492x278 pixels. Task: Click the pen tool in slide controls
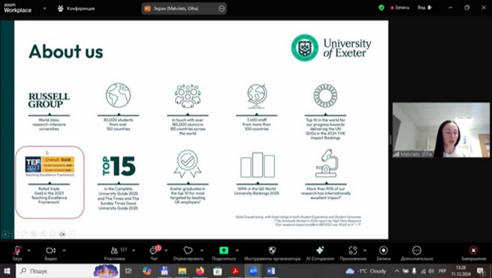coord(24,234)
